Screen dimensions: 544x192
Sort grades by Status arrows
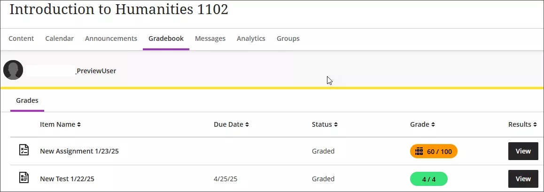coord(336,125)
